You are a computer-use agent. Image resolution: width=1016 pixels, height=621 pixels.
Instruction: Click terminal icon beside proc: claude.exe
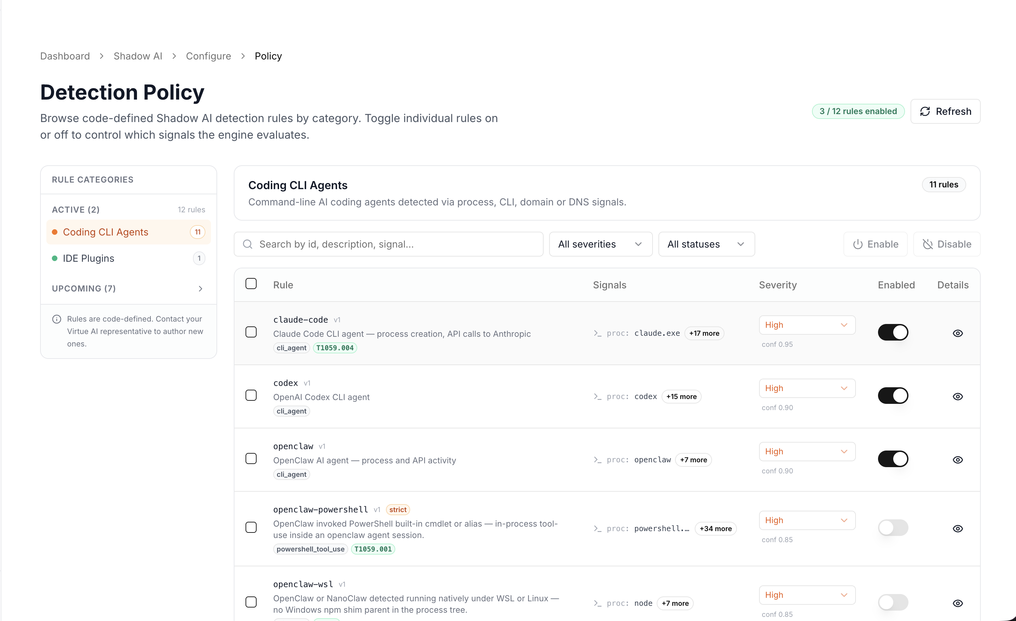point(598,333)
